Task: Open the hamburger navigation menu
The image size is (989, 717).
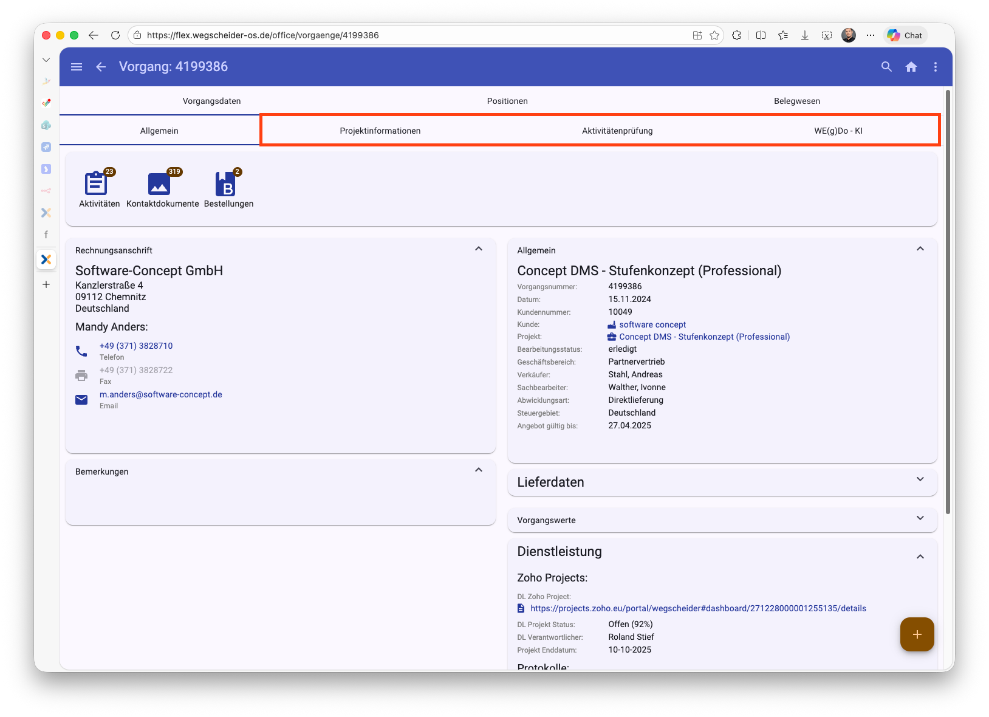Action: coord(77,67)
